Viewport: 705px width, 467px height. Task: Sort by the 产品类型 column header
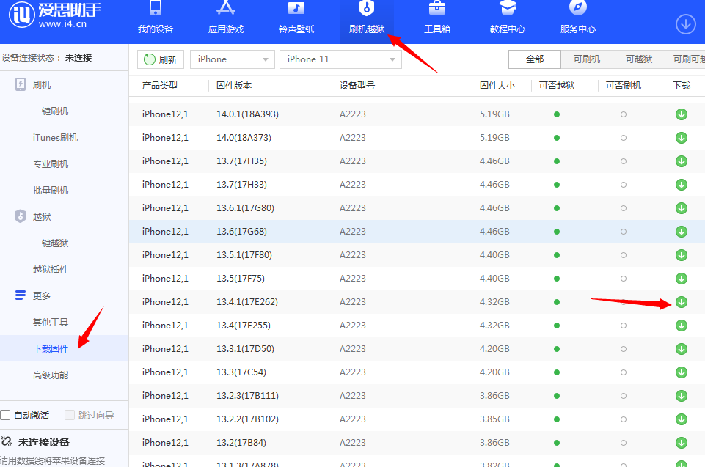click(x=160, y=85)
